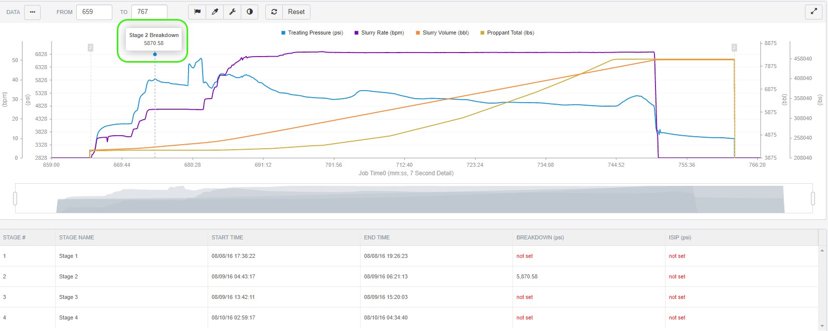Toggle Treating Pressure (psi) legend series
Viewport: 828px width, 331px height.
[x=312, y=33]
